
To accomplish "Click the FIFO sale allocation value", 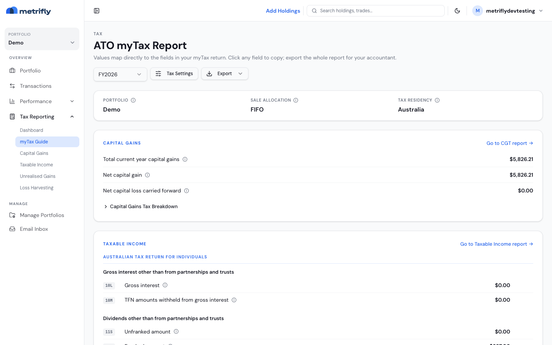I will click(x=257, y=110).
